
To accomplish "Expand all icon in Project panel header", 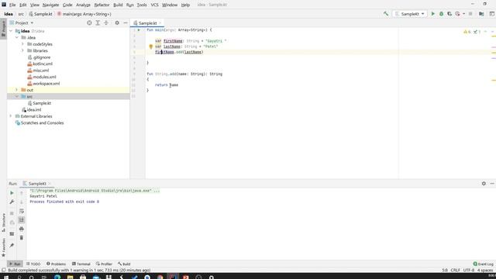I will click(x=98, y=22).
